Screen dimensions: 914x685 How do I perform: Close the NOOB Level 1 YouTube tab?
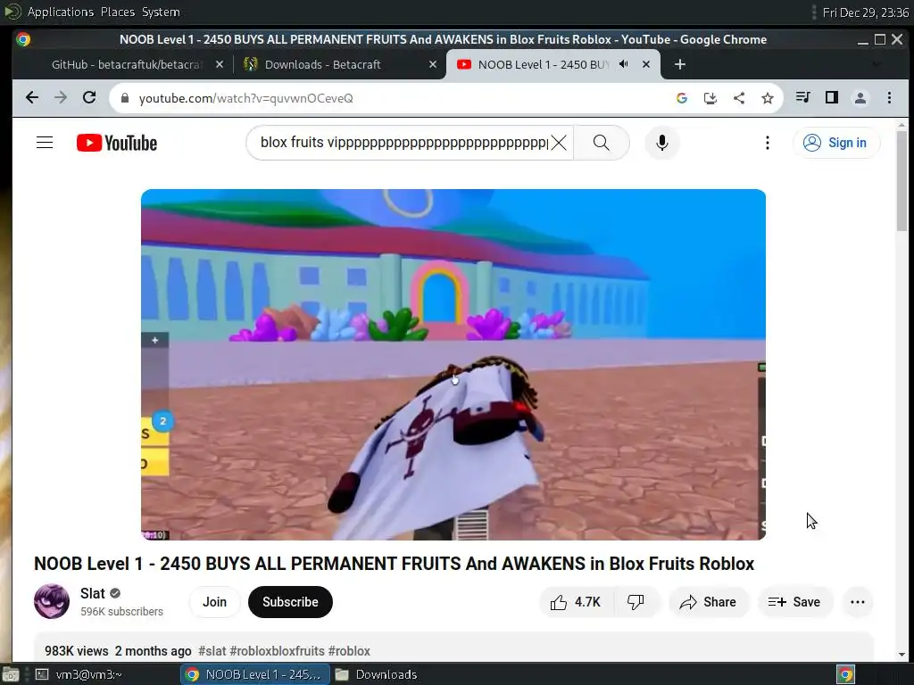[x=646, y=64]
